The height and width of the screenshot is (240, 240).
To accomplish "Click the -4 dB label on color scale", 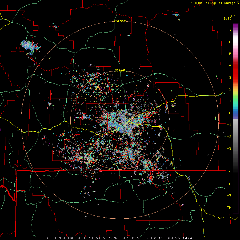I will click(229, 160).
